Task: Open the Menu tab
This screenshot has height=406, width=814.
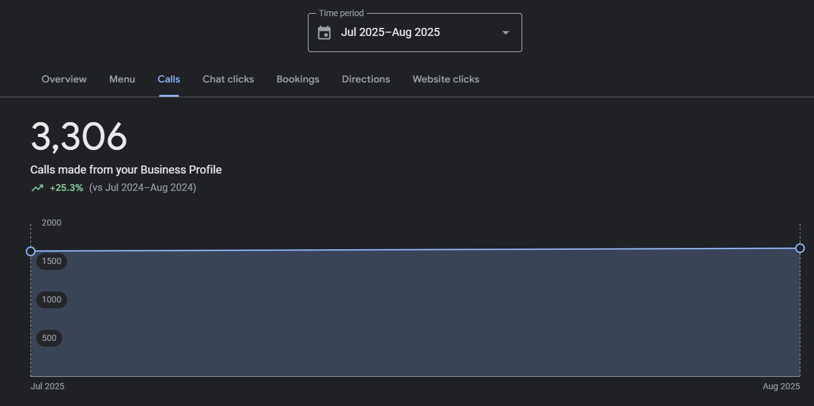Action: tap(122, 79)
